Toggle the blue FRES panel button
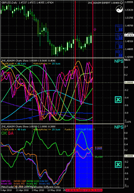The width and height of the screenshot is (134, 193). [119, 28]
